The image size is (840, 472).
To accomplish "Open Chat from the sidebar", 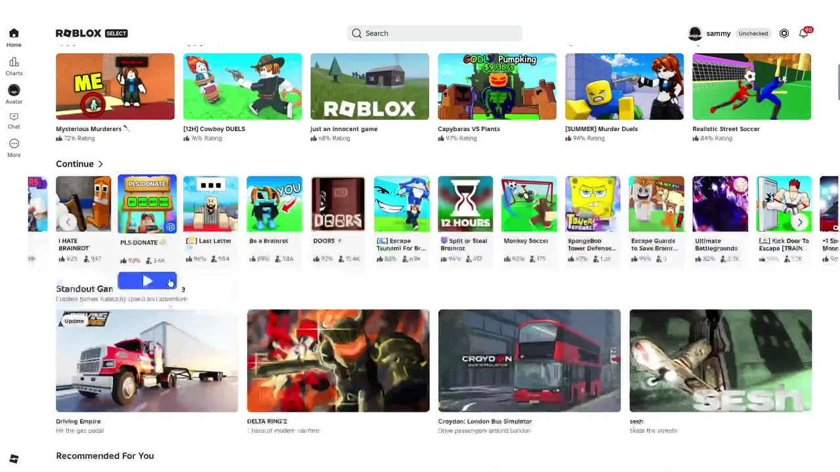I will [14, 121].
